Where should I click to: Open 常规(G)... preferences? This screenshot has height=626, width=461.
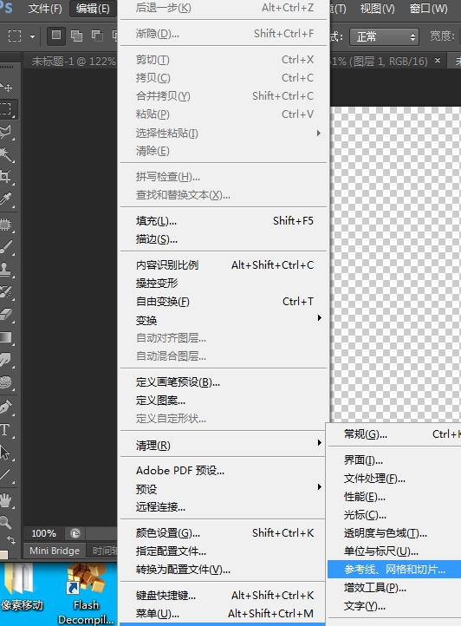pyautogui.click(x=394, y=434)
